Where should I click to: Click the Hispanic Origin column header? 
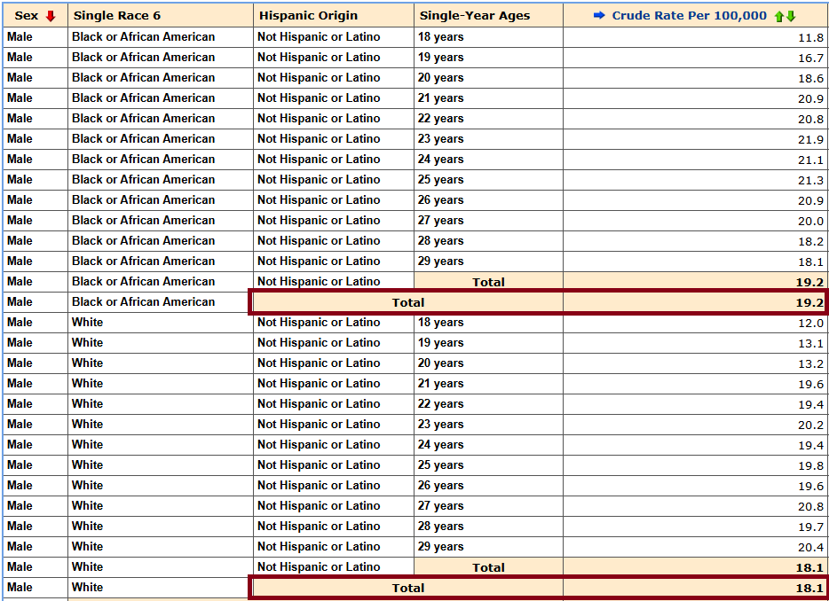click(x=334, y=15)
